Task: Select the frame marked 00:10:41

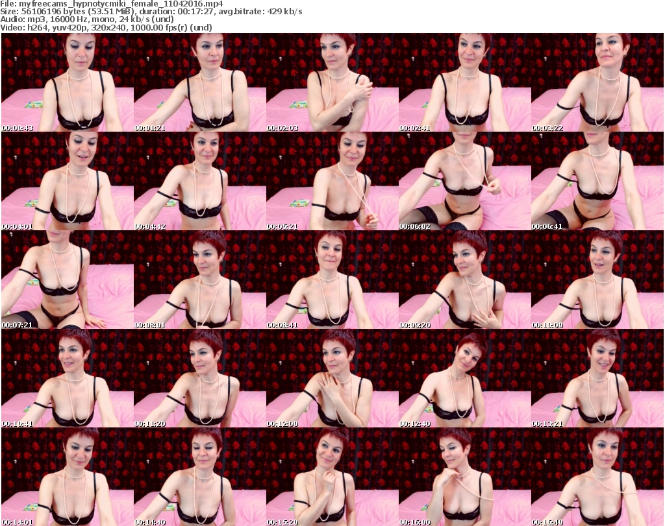Action: [68, 378]
